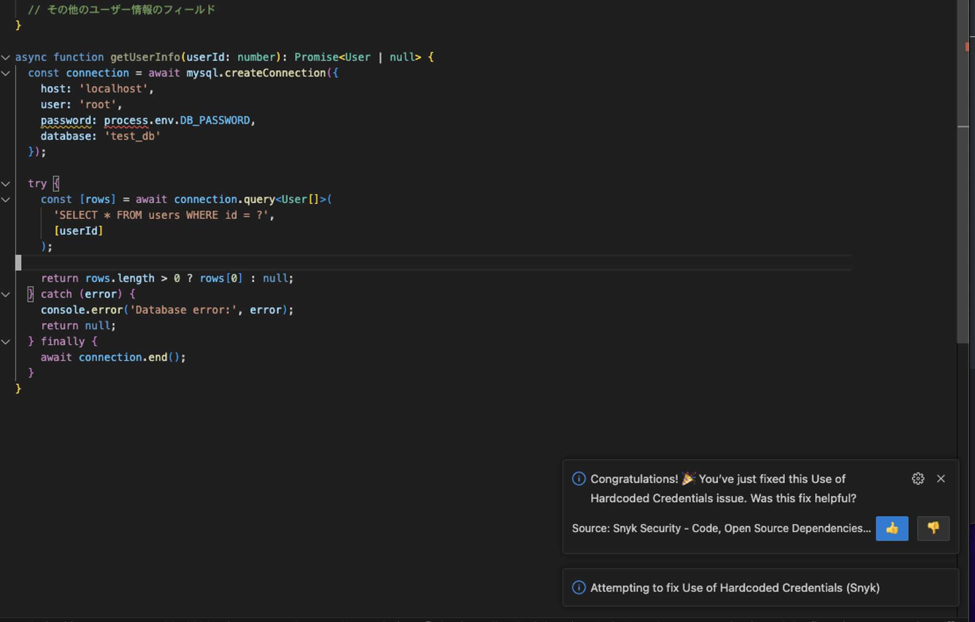Collapse the try block chevron
The width and height of the screenshot is (975, 622).
click(x=6, y=184)
